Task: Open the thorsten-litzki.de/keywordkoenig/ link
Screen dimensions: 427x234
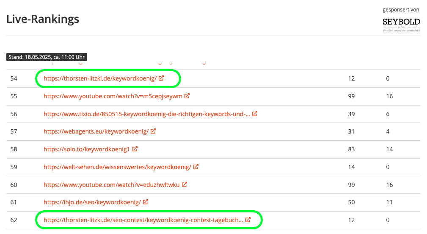Action: 100,78
